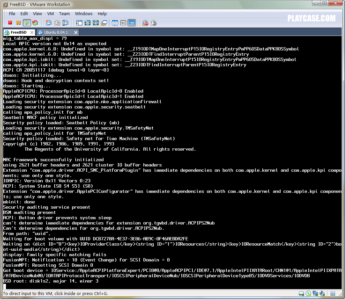Viewport: 345px width, 299px height.
Task: Enter full screen mode
Action: (x=96, y=23)
